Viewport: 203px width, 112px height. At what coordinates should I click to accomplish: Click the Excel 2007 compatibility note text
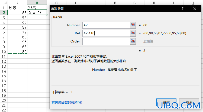(x=80, y=57)
